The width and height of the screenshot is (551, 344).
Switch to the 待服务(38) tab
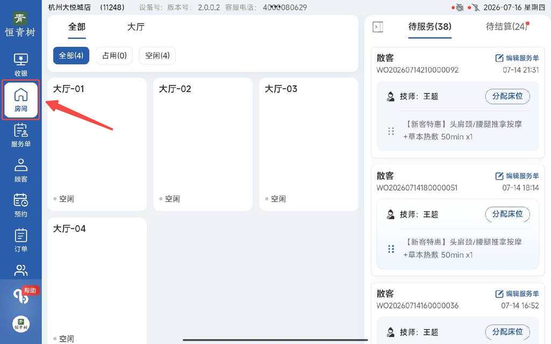(x=430, y=27)
